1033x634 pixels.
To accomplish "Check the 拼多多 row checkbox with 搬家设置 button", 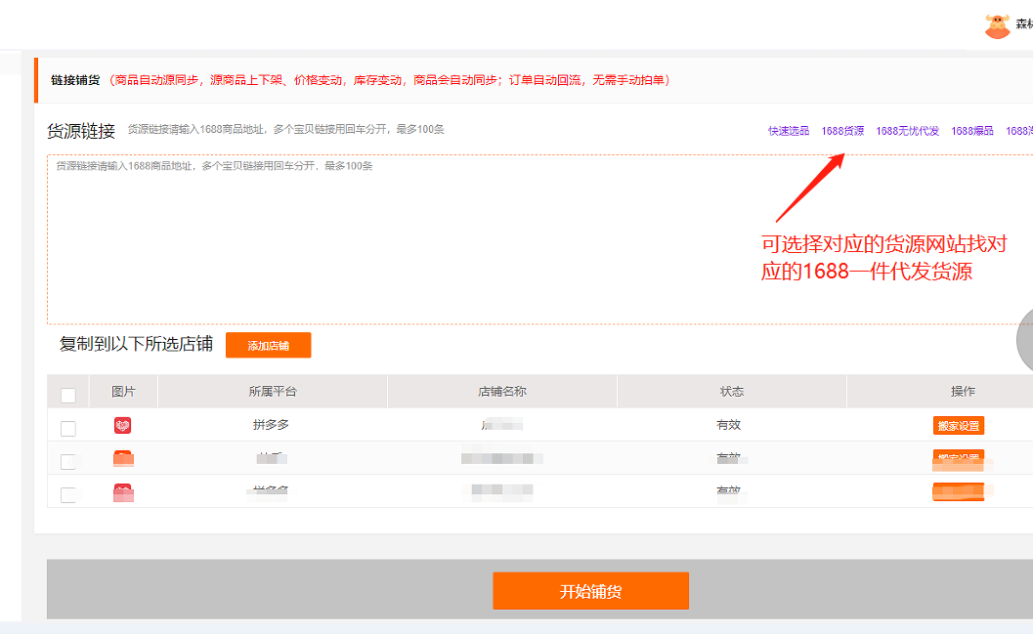I will coord(67,429).
